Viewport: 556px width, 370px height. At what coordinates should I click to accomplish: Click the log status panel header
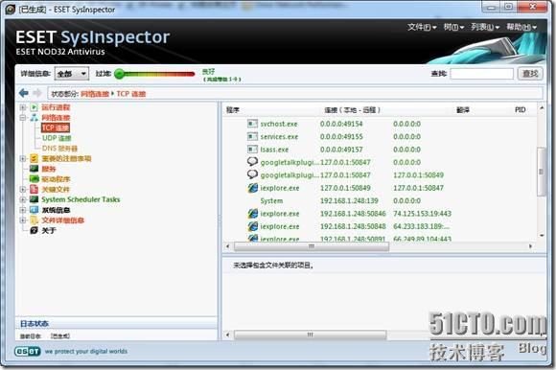pyautogui.click(x=116, y=323)
